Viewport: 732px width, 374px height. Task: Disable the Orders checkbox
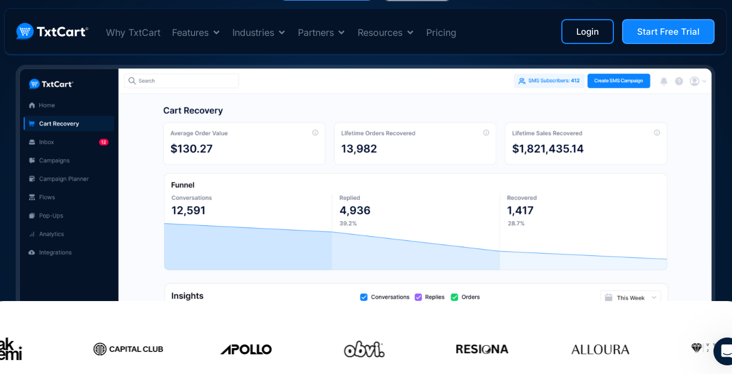pyautogui.click(x=454, y=297)
